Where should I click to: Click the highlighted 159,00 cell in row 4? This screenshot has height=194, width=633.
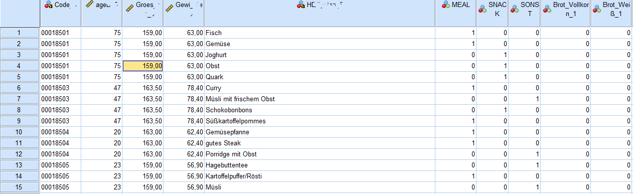pyautogui.click(x=142, y=66)
